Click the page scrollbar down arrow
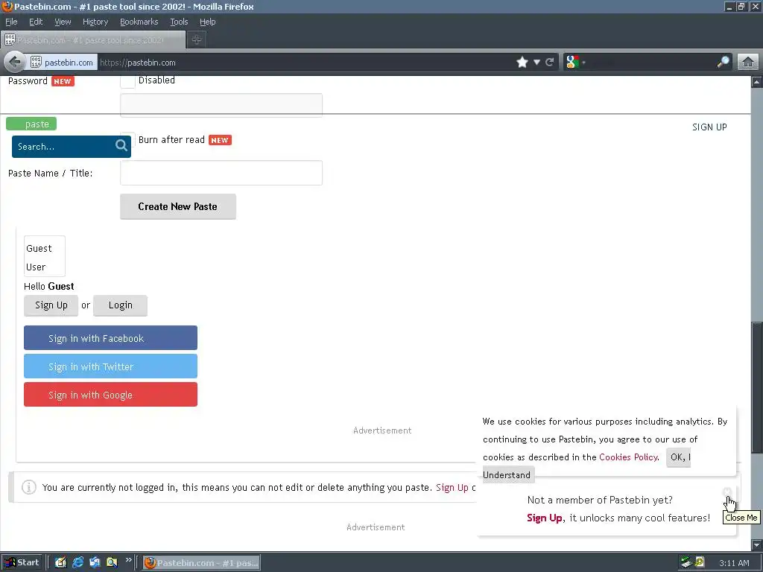763x572 pixels. tap(757, 544)
